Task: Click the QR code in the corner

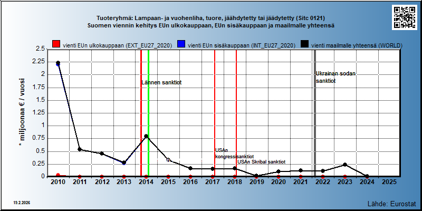Action: pos(404,17)
